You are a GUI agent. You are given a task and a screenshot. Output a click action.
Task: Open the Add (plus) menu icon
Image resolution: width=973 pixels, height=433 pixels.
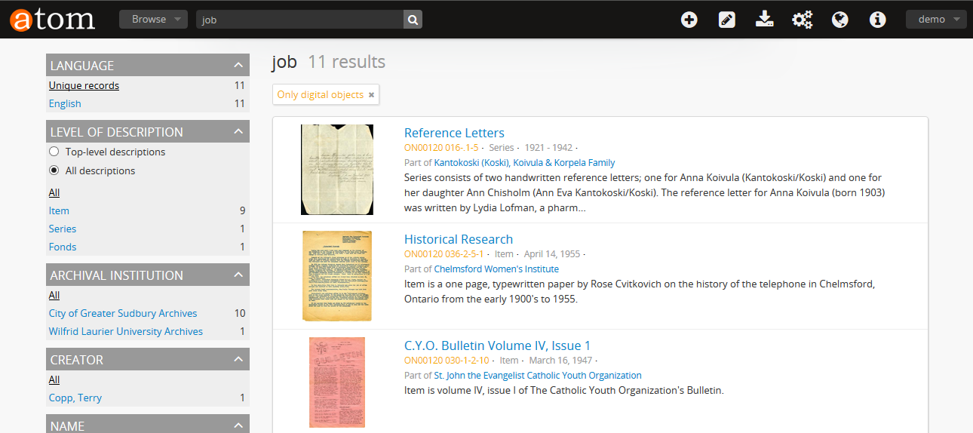pos(689,20)
